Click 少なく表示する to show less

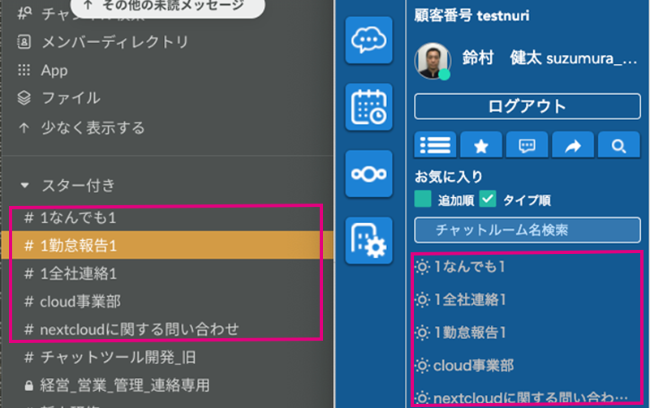click(93, 127)
